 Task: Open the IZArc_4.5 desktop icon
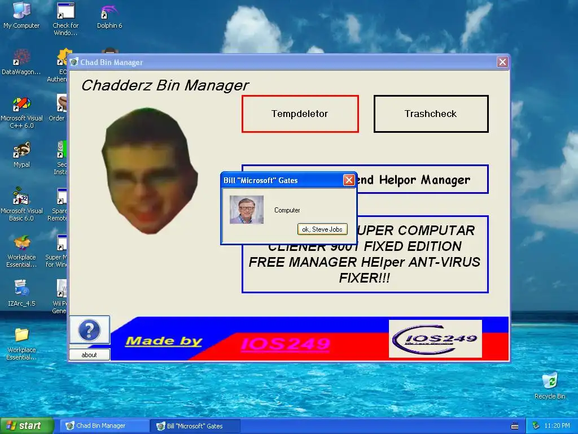pyautogui.click(x=21, y=294)
